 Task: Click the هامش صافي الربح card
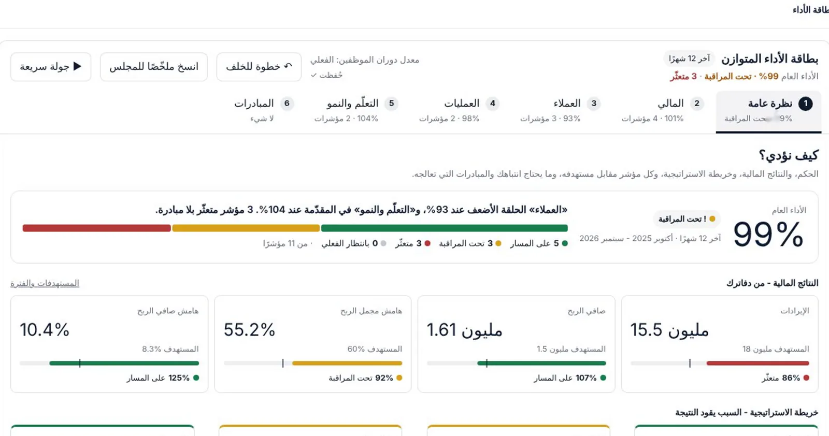[x=109, y=344]
